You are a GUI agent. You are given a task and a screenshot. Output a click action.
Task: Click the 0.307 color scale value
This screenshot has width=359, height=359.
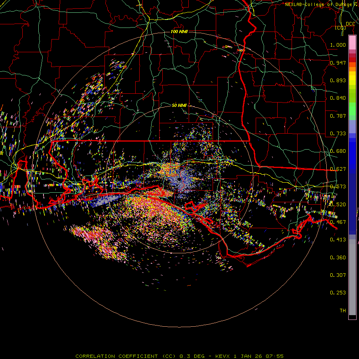click(338, 275)
